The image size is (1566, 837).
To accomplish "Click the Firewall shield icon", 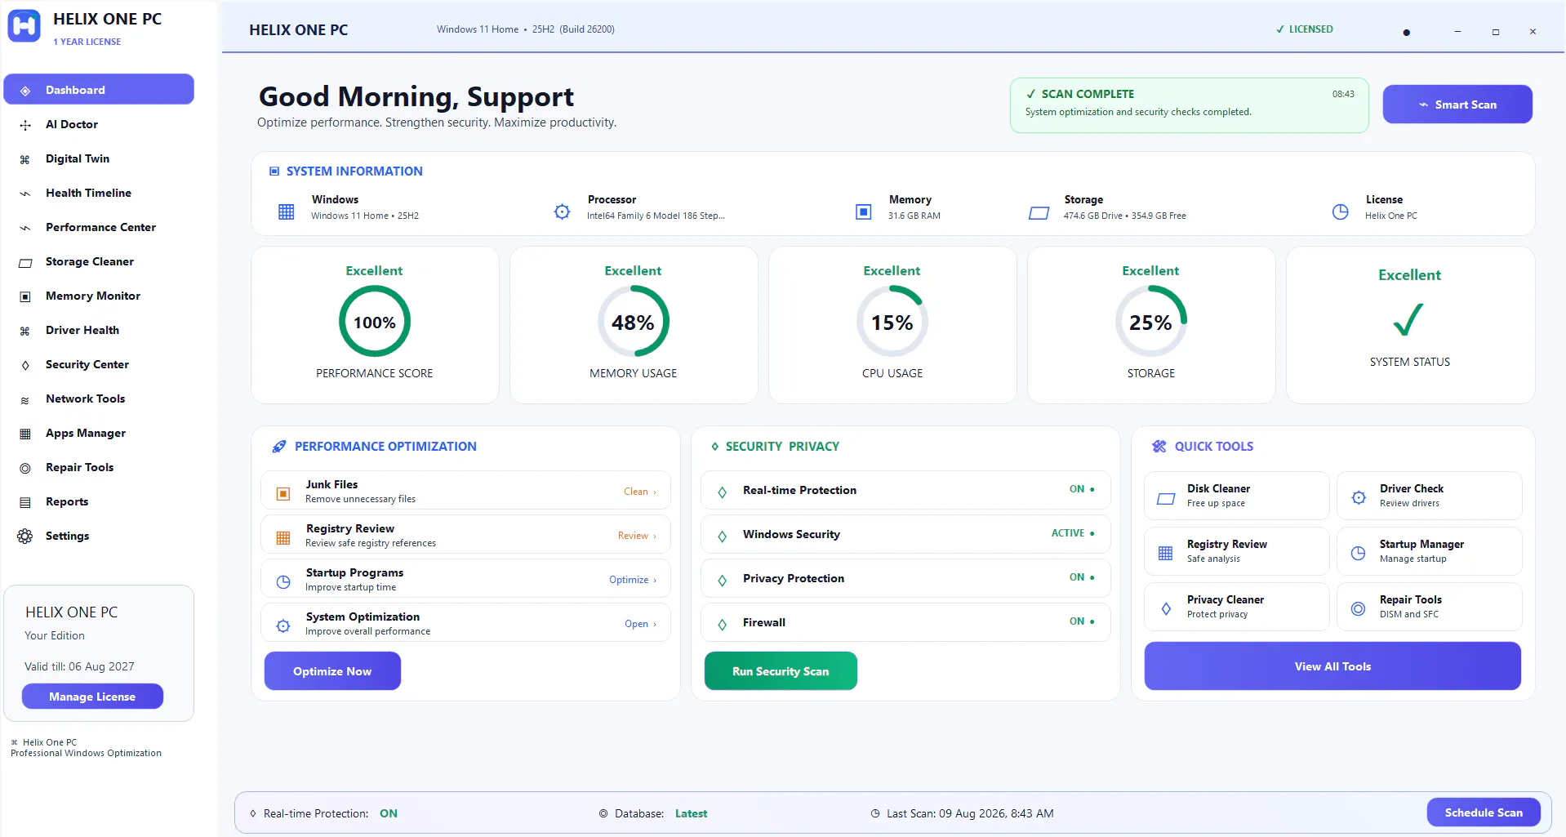I will click(722, 625).
